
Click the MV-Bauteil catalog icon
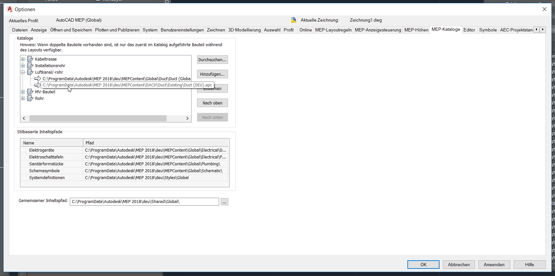[31, 92]
